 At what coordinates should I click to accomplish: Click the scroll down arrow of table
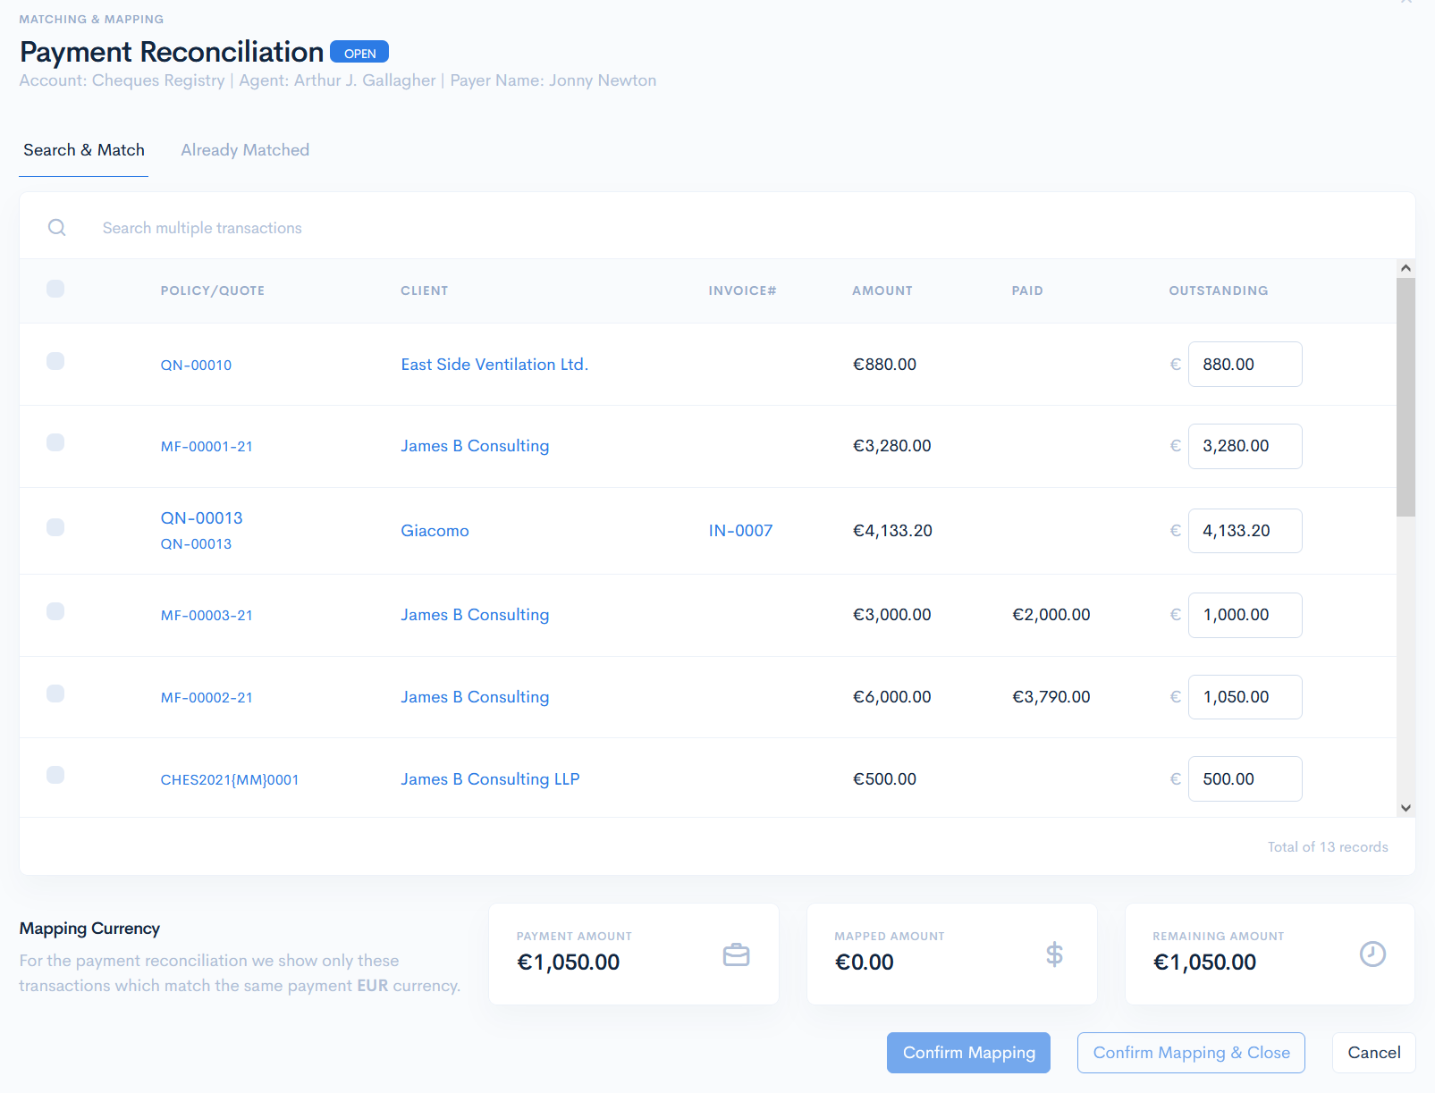[x=1405, y=808]
